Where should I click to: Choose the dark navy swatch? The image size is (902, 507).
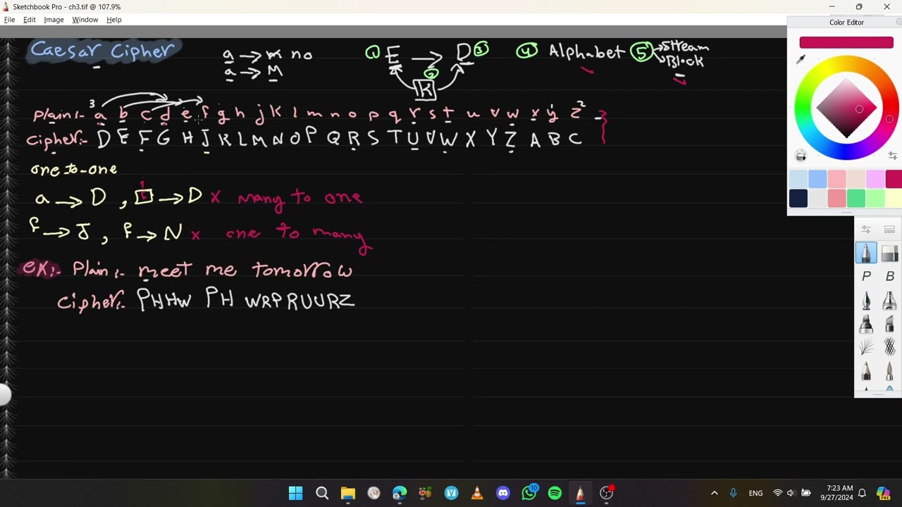click(x=798, y=199)
